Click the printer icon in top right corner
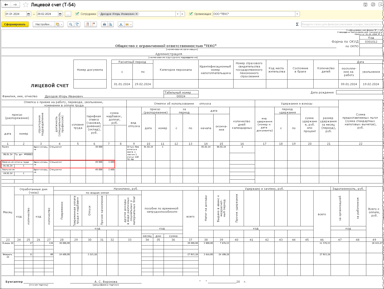384x289 pixels. (373, 5)
